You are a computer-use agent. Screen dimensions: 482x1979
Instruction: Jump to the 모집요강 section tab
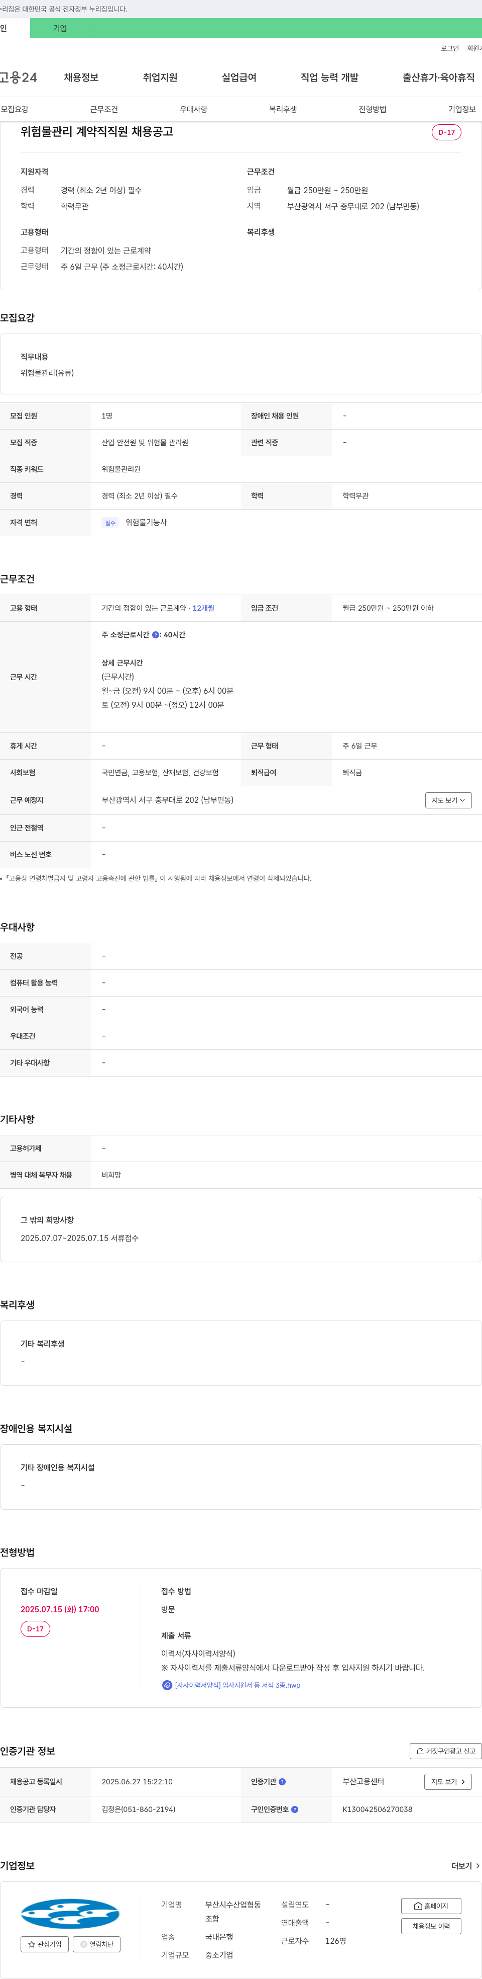(15, 109)
